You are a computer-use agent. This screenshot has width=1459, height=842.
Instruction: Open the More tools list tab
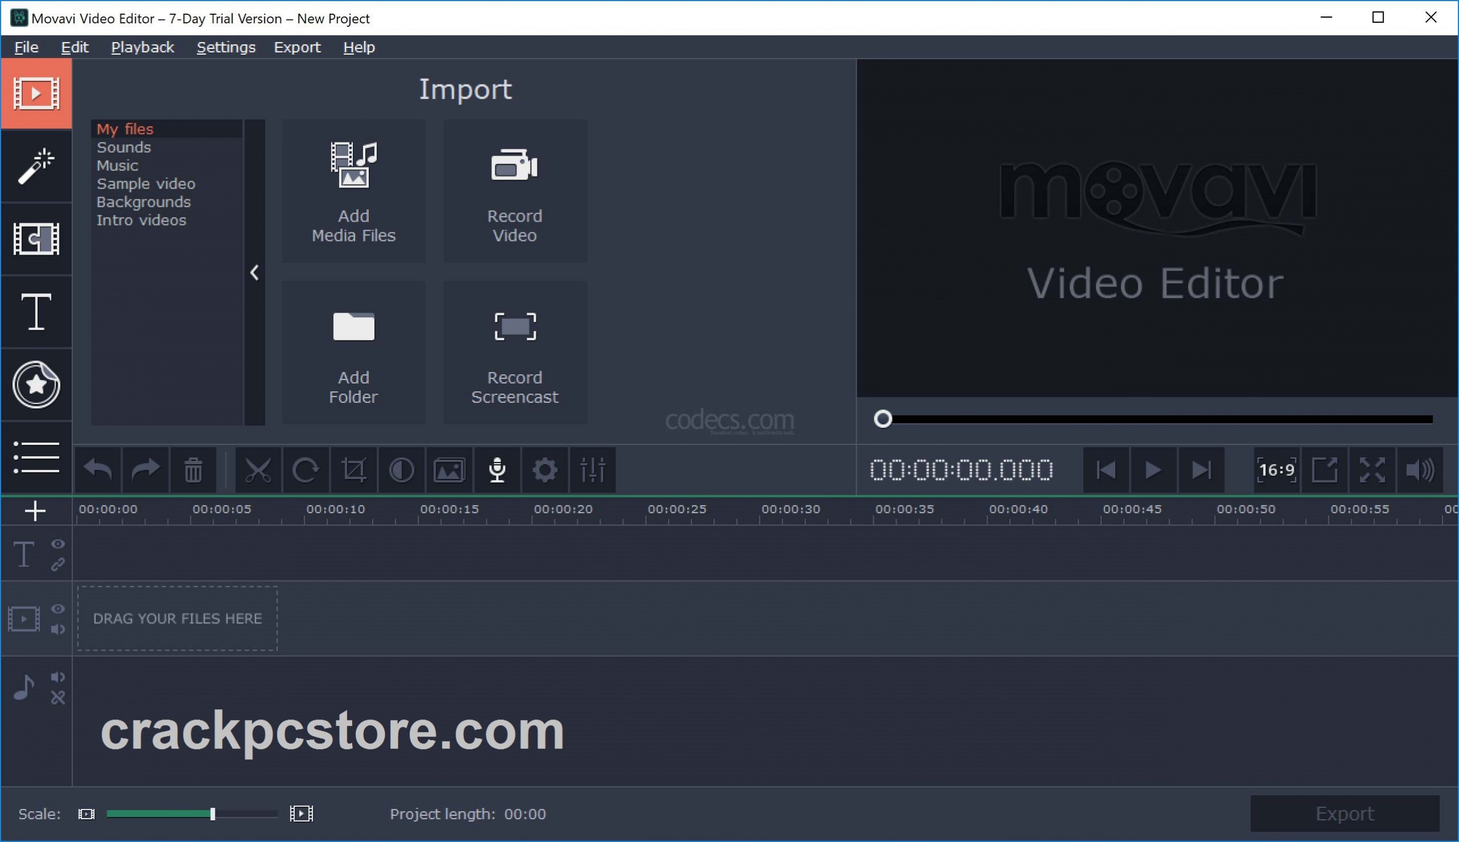click(36, 457)
